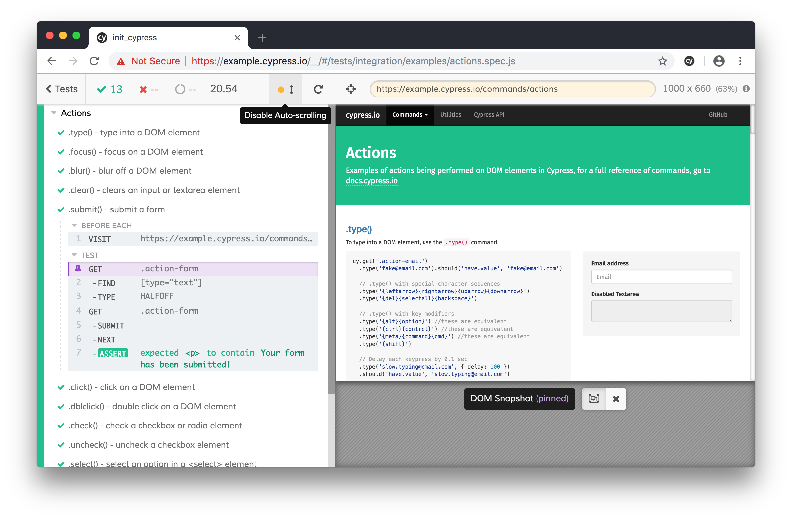
Task: Reload the browser page
Action: coord(94,61)
